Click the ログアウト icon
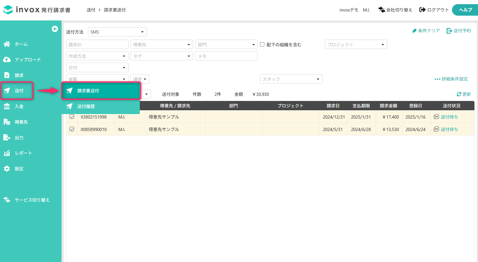The width and height of the screenshot is (478, 262). [x=423, y=10]
